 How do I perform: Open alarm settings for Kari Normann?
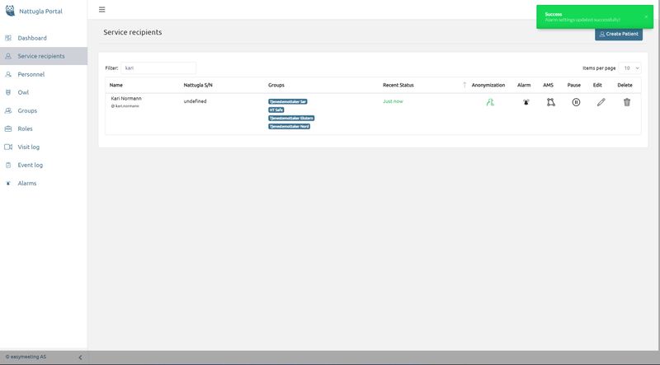[x=524, y=102]
